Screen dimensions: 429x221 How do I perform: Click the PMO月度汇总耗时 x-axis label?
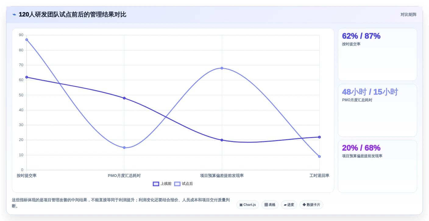124,176
